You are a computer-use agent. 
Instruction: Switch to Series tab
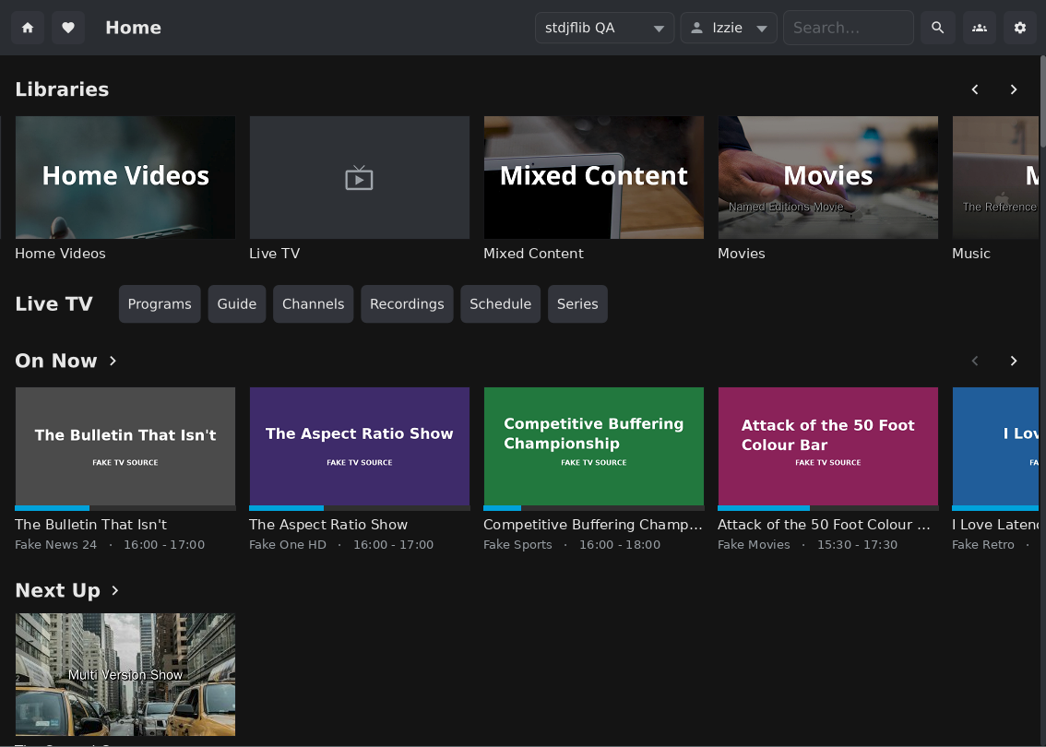point(577,304)
